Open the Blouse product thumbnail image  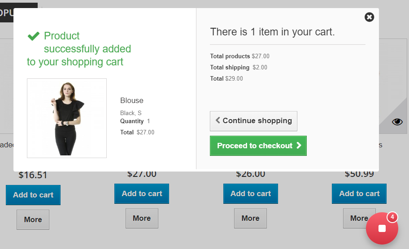tap(67, 118)
